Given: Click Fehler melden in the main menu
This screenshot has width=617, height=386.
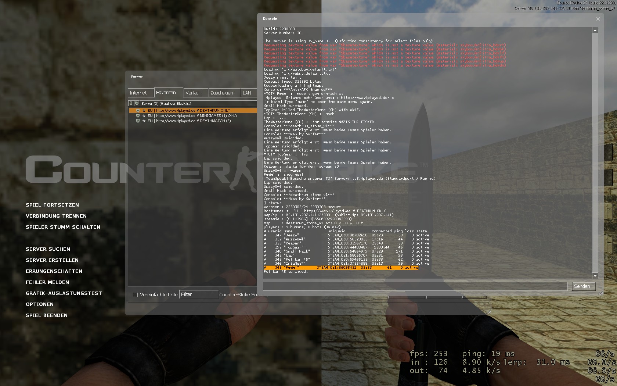Looking at the screenshot, I should [47, 282].
